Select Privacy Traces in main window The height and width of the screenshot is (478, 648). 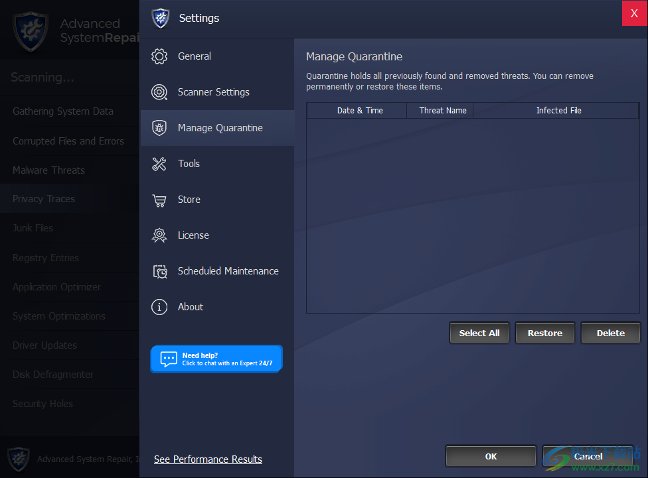click(x=70, y=199)
